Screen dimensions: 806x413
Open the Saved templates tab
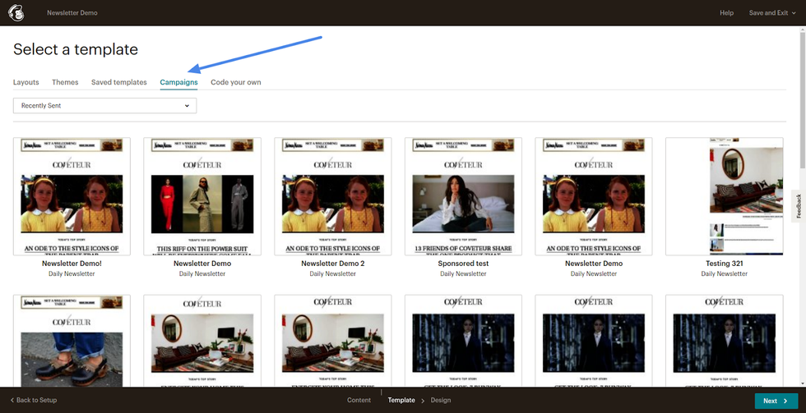[x=119, y=82]
